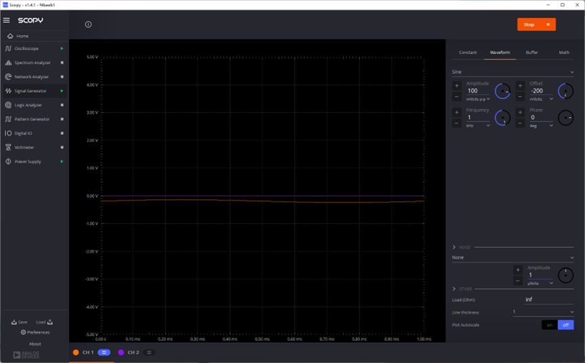
Task: Select the Logic Analyzer icon
Action: tap(8, 105)
